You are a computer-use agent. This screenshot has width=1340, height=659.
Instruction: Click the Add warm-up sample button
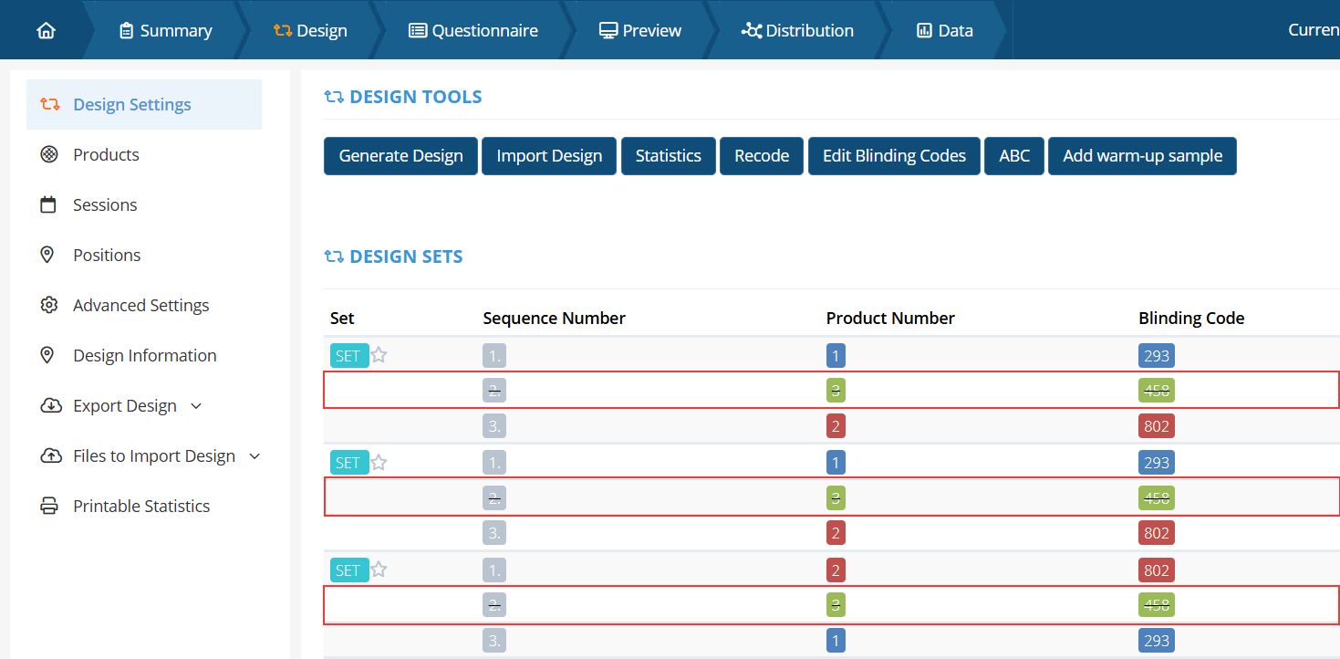point(1142,156)
